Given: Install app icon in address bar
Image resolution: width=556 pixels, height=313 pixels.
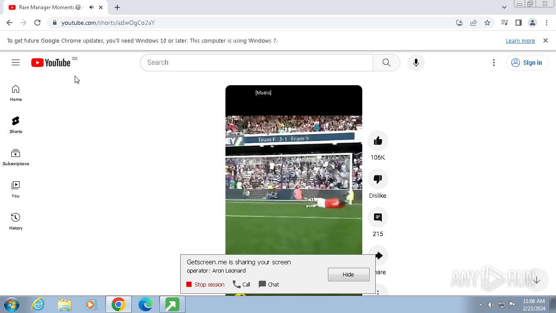Looking at the screenshot, I should [460, 23].
